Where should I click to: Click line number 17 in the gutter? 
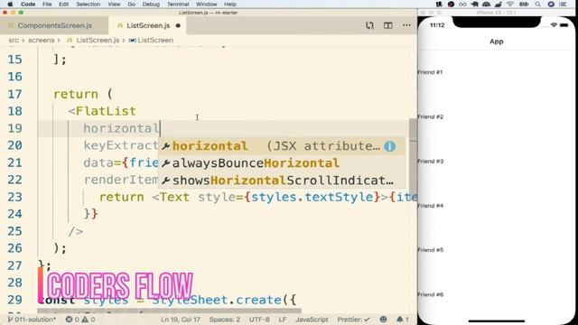[14, 94]
